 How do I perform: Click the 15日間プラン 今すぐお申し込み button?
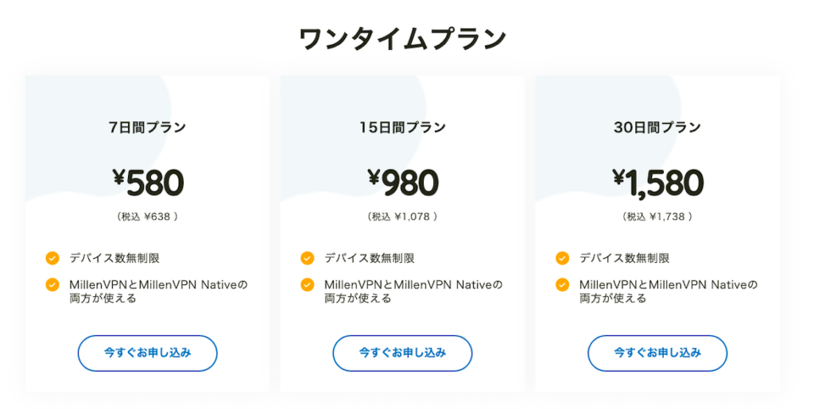[x=402, y=353]
